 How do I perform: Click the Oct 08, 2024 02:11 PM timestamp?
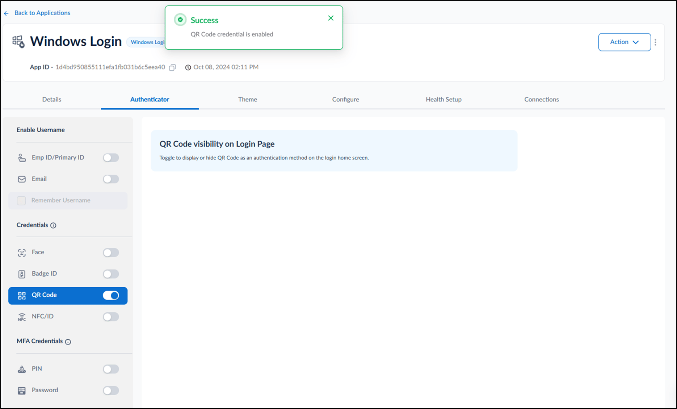pyautogui.click(x=226, y=67)
